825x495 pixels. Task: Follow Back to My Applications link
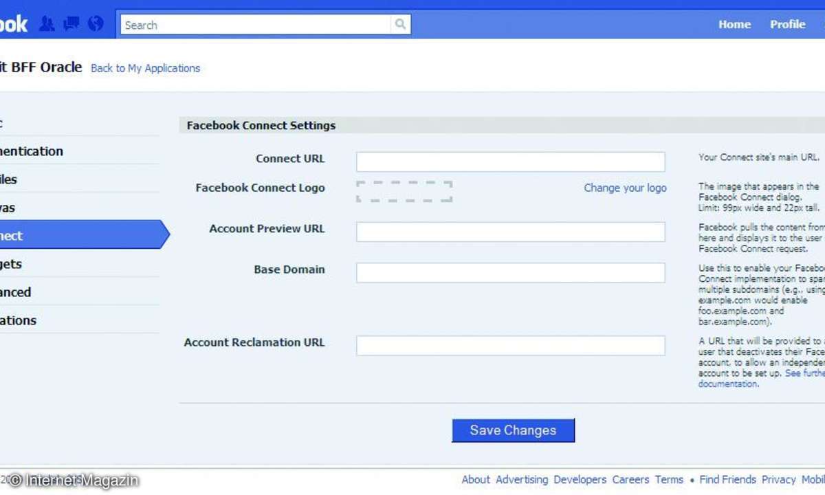coord(145,68)
